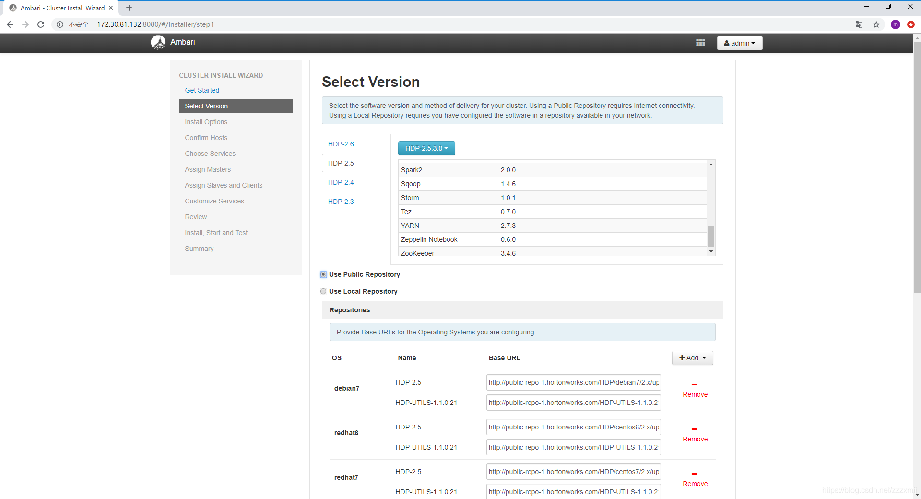Open the purple profile avatar icon

895,24
